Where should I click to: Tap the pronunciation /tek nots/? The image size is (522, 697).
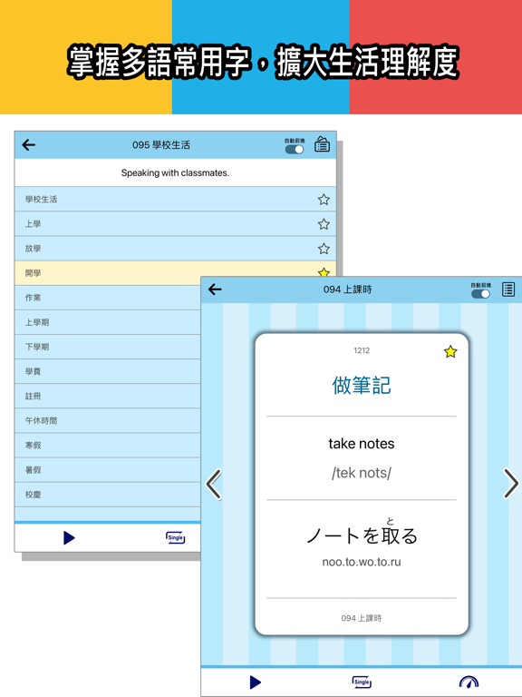click(x=362, y=473)
